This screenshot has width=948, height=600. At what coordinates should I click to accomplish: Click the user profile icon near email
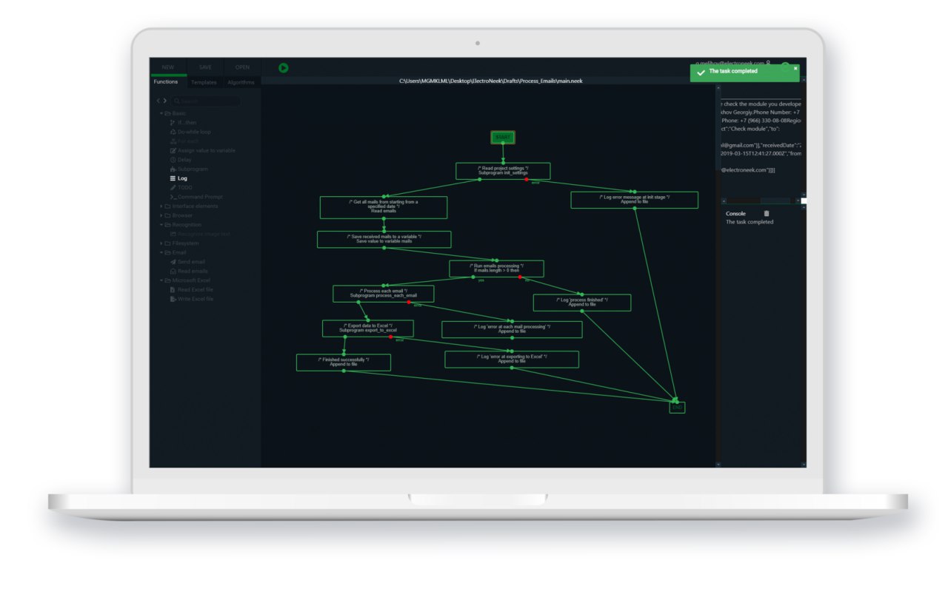(x=768, y=63)
